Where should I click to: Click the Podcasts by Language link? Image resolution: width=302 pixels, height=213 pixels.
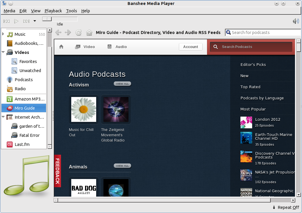pyautogui.click(x=262, y=98)
